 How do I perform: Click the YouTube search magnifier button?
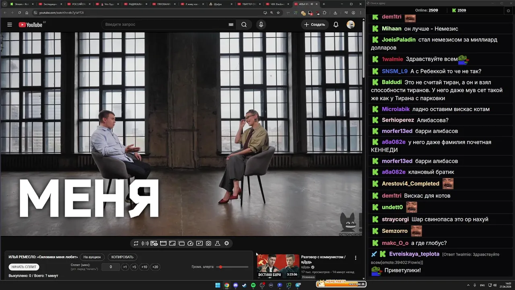point(244,25)
